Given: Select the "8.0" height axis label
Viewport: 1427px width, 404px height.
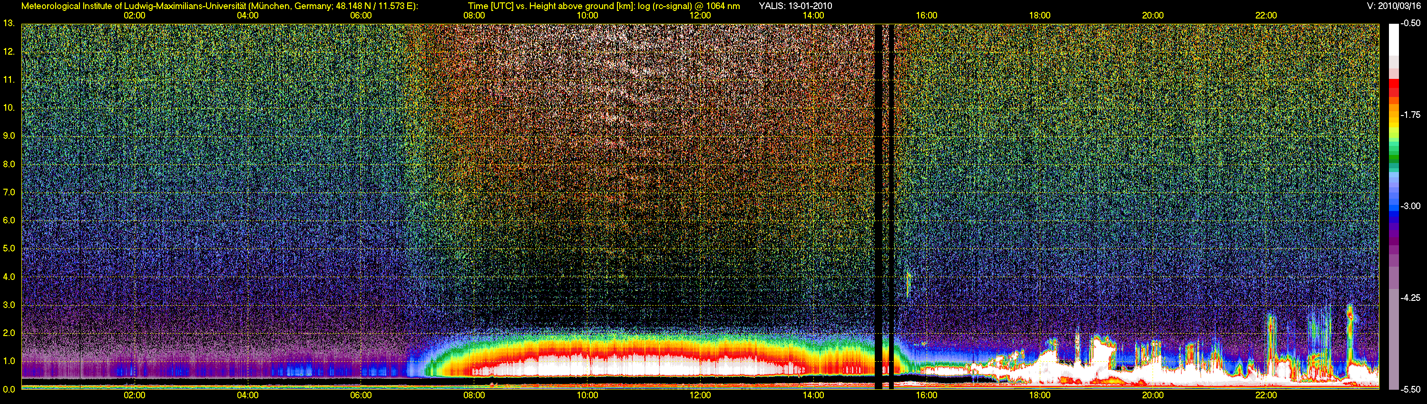Looking at the screenshot, I should click(x=9, y=164).
